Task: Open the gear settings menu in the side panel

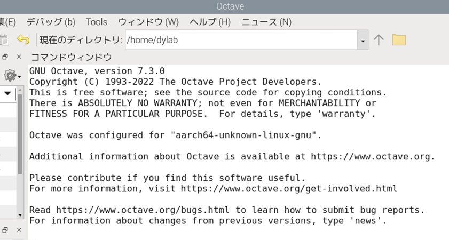Action: (11, 76)
